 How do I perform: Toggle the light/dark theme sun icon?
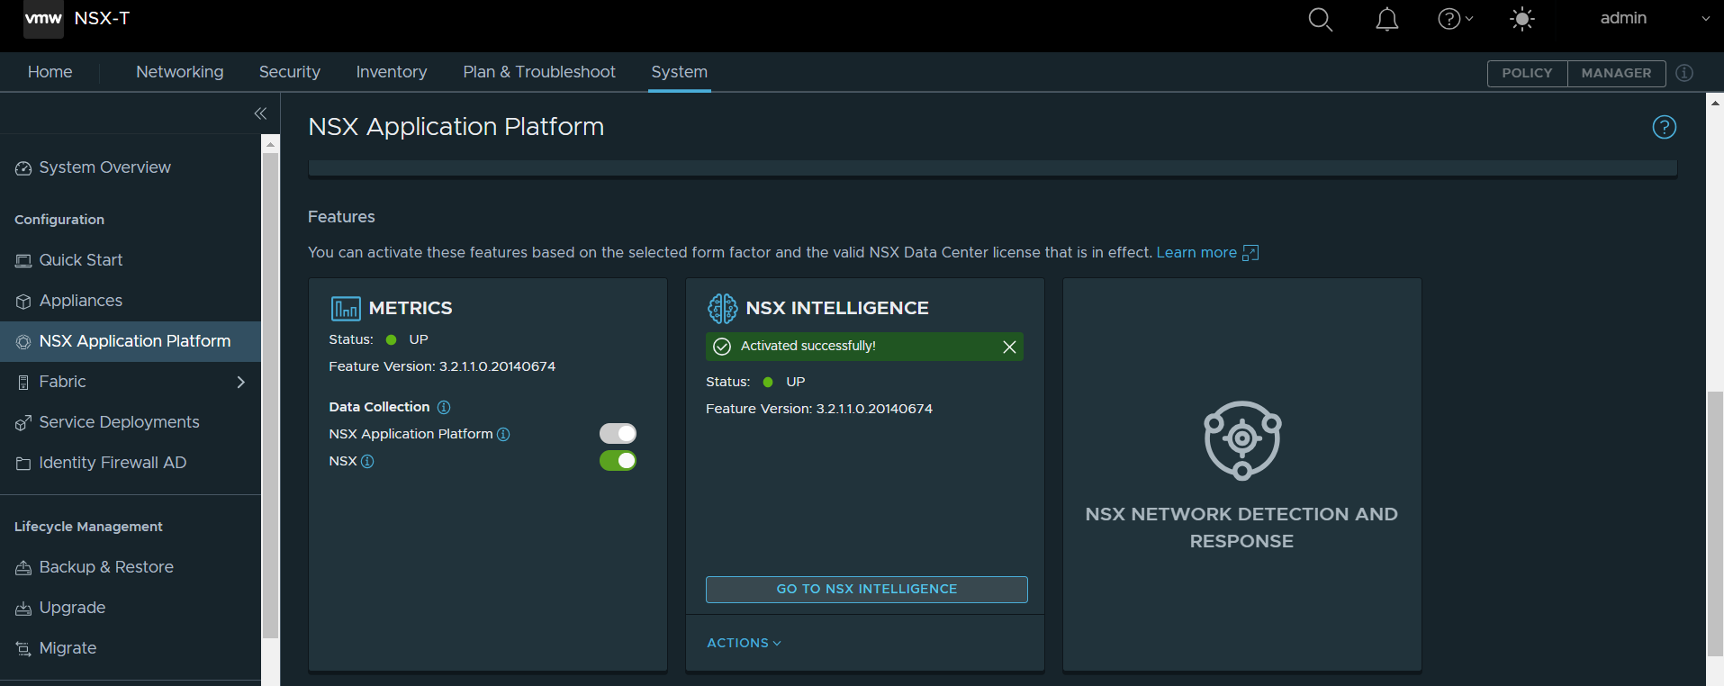1522,19
